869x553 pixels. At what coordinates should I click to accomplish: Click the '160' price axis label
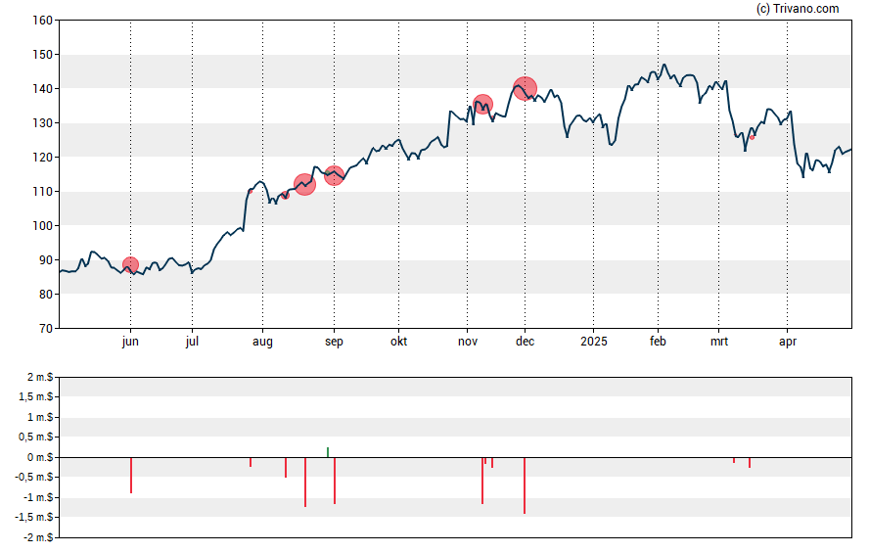tap(43, 21)
